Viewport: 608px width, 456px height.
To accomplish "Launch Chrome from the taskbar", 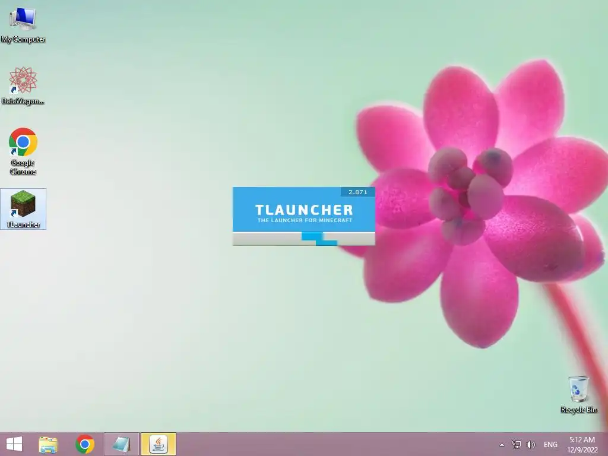I will [x=85, y=444].
